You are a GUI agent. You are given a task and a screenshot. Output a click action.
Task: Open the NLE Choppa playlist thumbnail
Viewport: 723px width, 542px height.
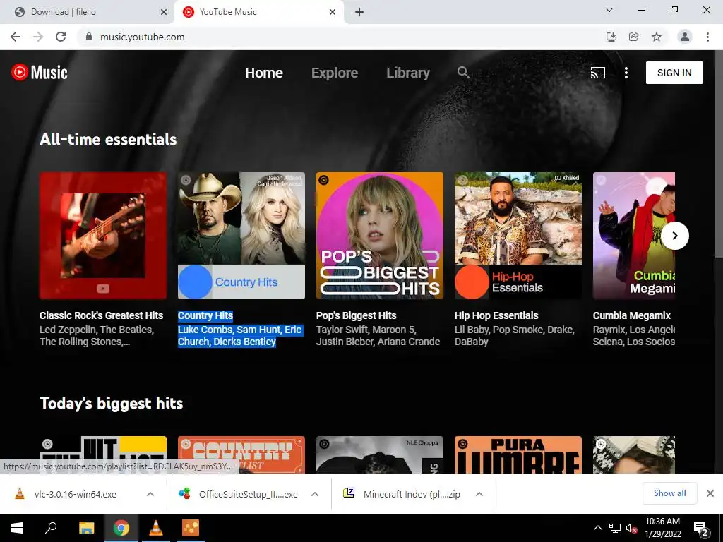[380, 455]
